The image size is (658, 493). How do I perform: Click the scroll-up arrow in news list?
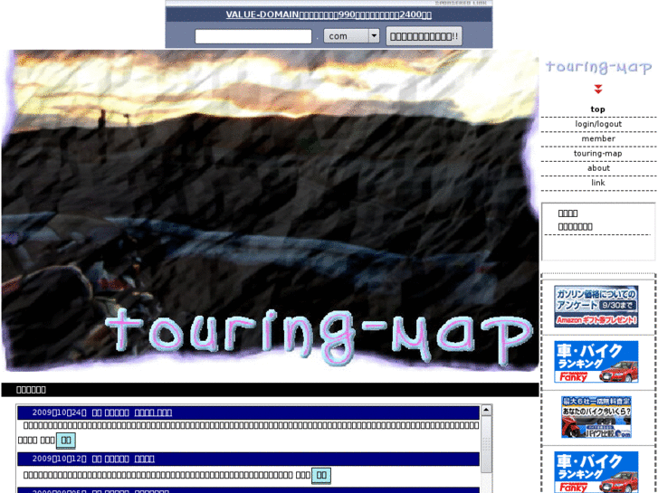(x=486, y=410)
